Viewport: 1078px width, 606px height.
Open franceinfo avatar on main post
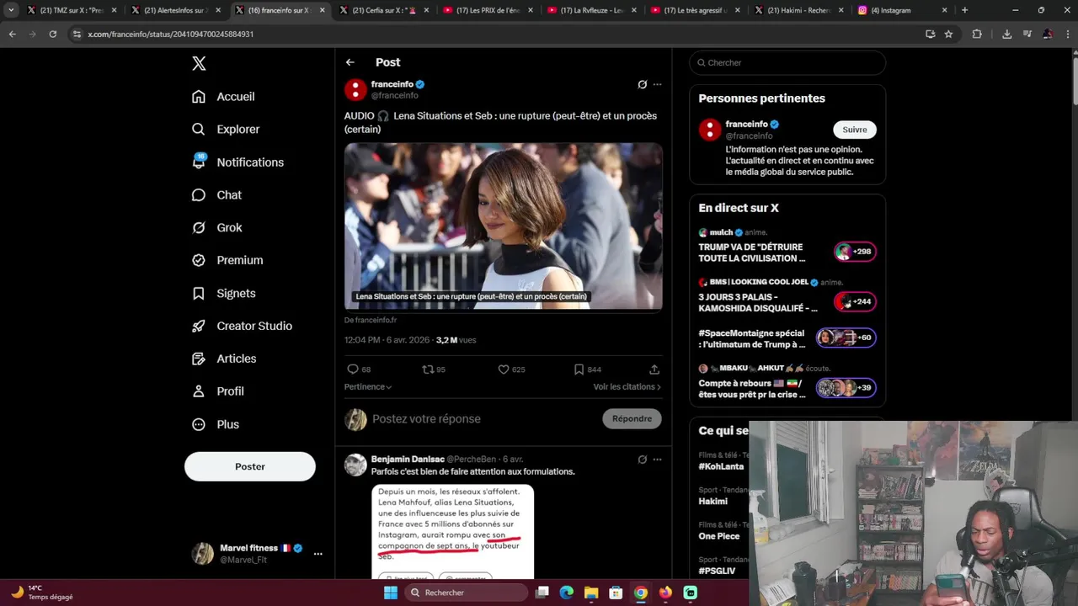[x=355, y=89]
